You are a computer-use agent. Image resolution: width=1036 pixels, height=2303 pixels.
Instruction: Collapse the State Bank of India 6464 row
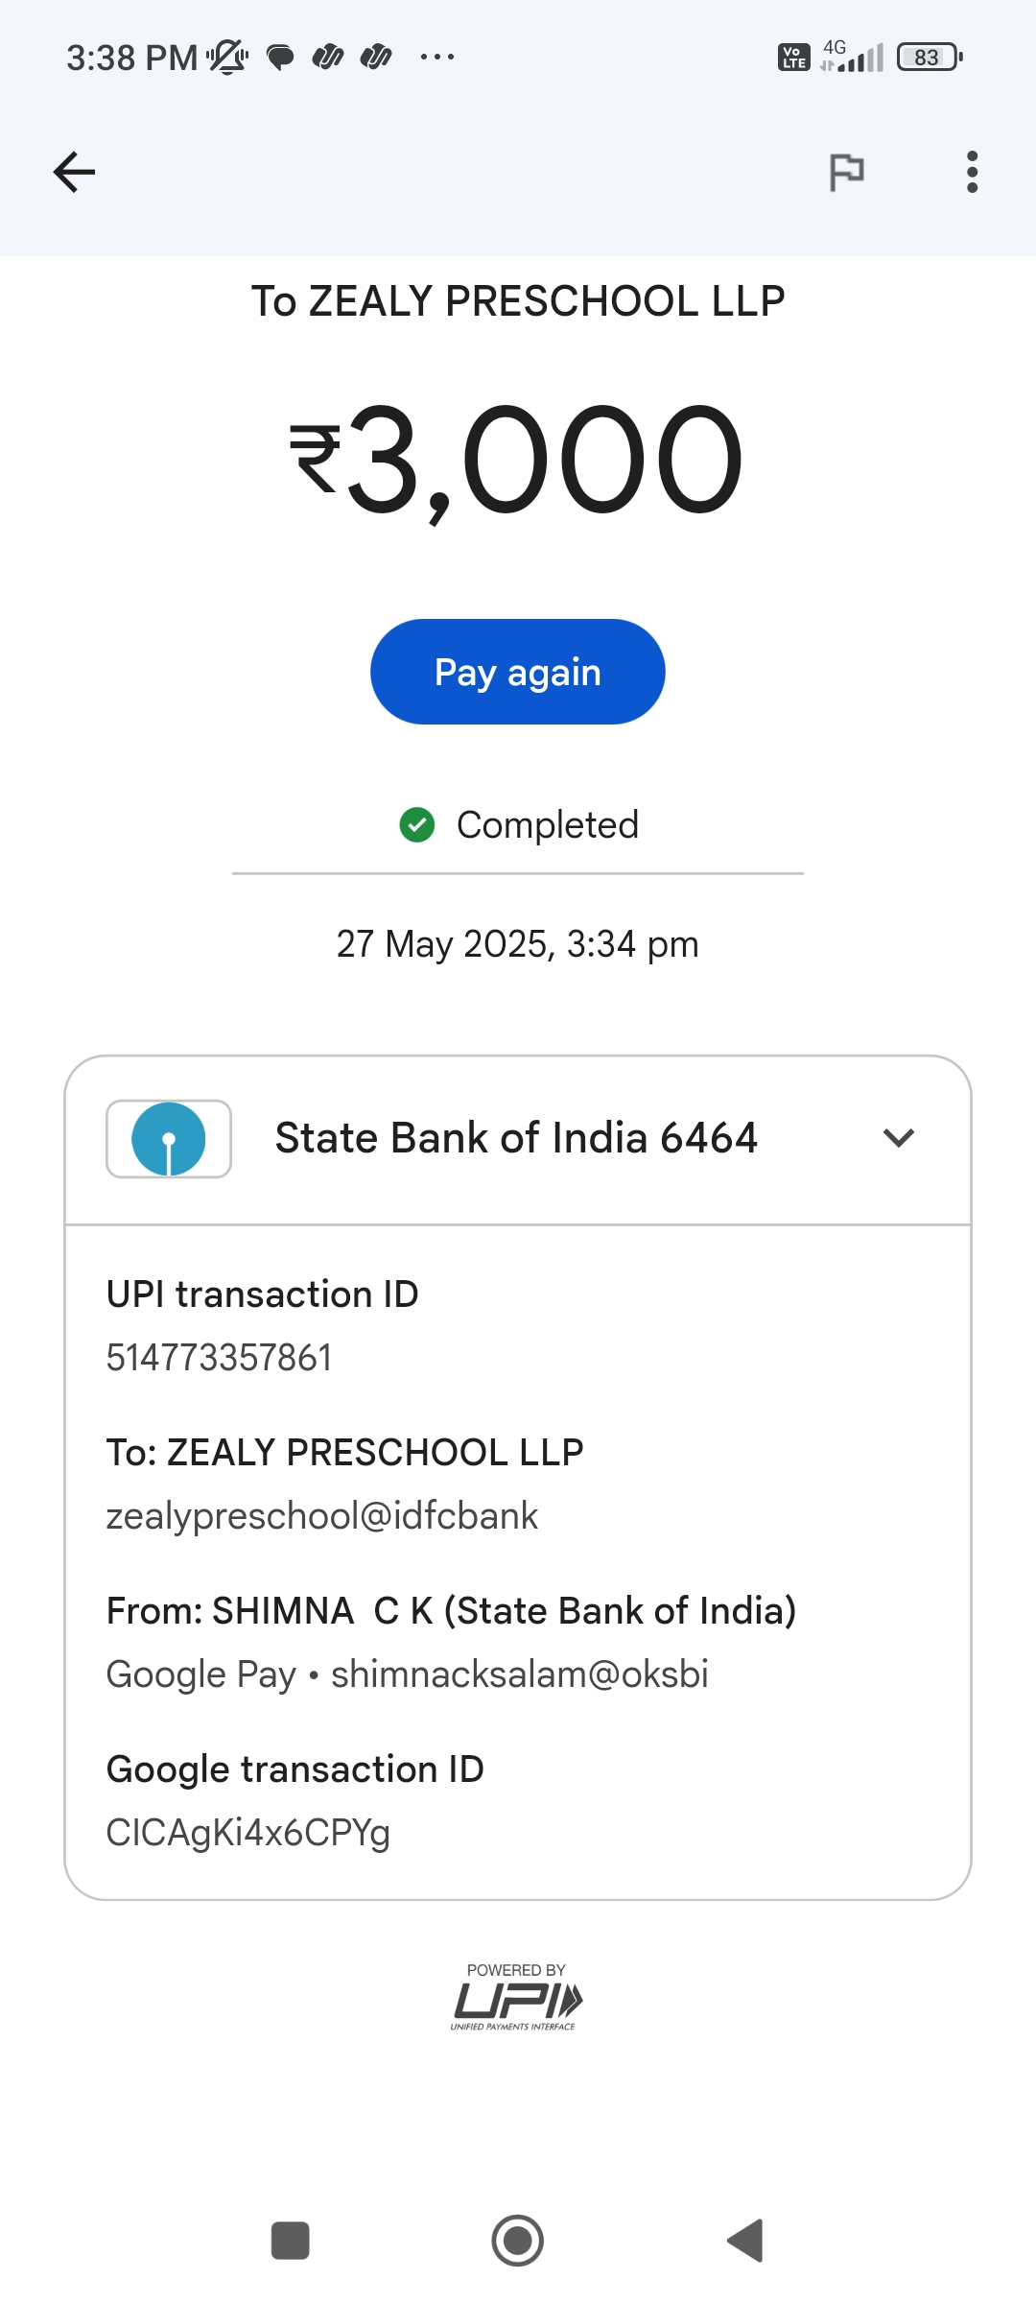click(516, 1139)
